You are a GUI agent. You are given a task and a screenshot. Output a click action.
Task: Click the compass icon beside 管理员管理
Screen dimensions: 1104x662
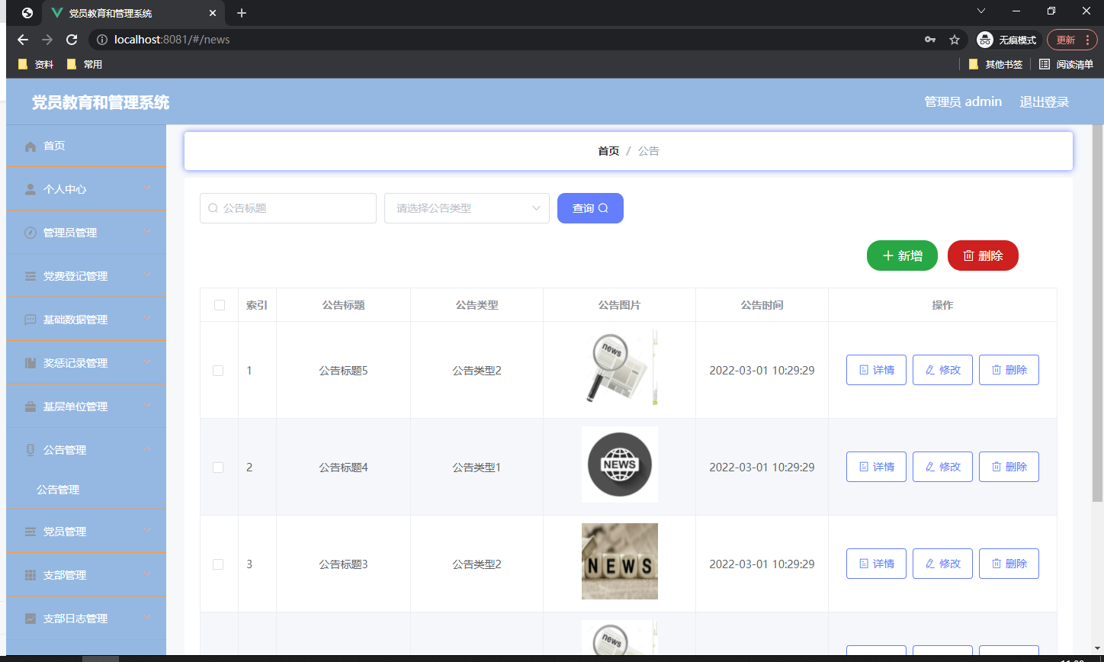[x=30, y=233]
